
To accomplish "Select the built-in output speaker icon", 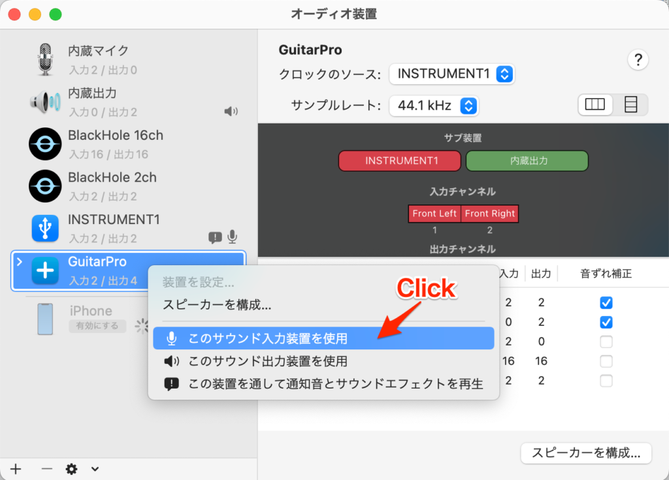I will (44, 102).
